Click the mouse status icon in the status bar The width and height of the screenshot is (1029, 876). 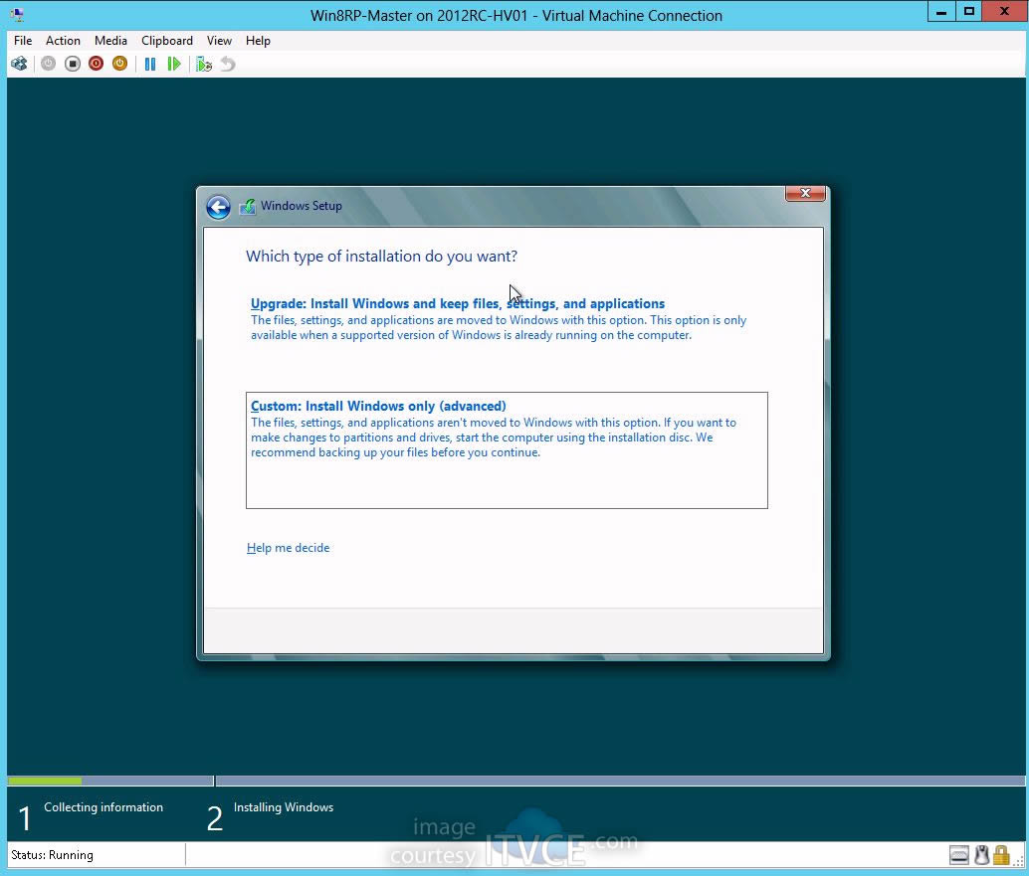pyautogui.click(x=982, y=855)
